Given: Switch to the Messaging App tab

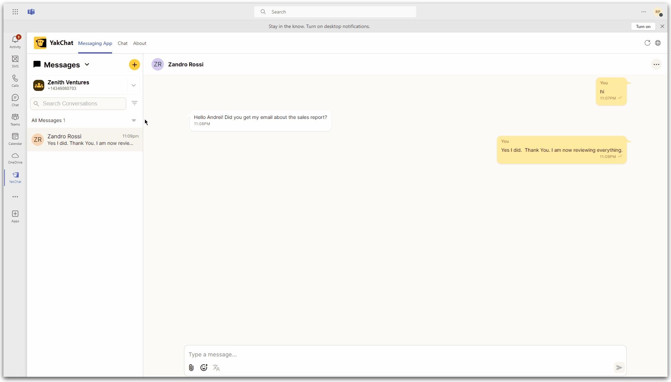Looking at the screenshot, I should [95, 43].
